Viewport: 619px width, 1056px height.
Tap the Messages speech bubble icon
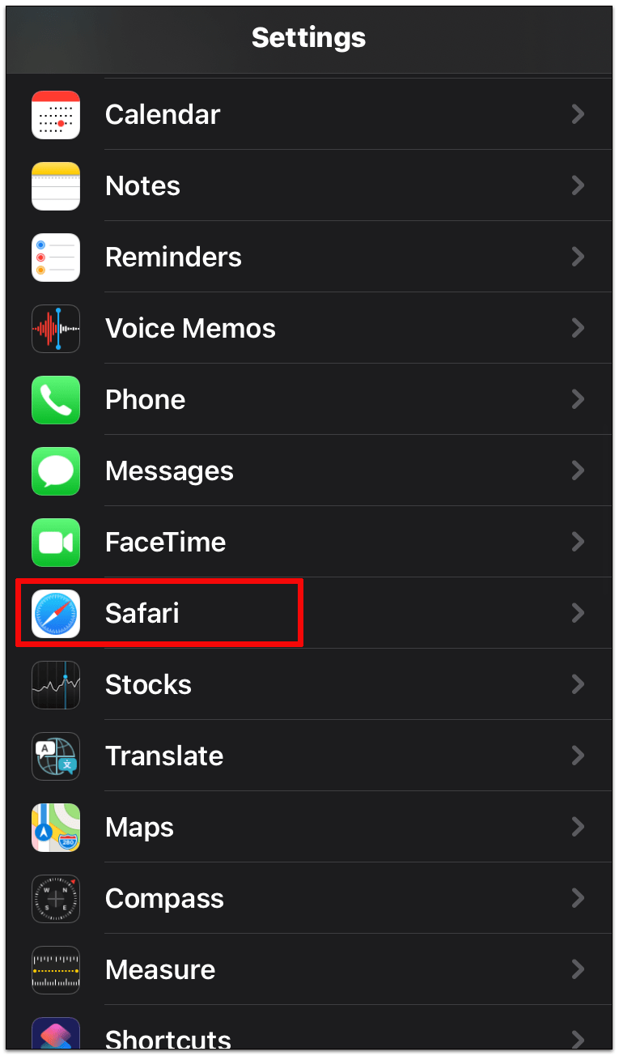click(56, 471)
